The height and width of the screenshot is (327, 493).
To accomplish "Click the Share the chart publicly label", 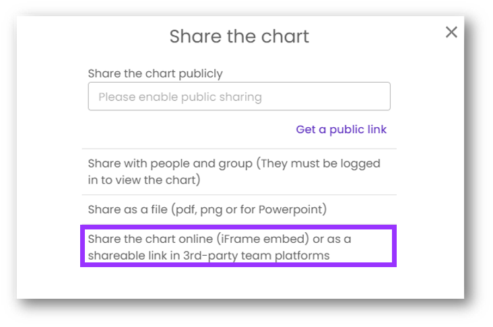I will coord(155,73).
